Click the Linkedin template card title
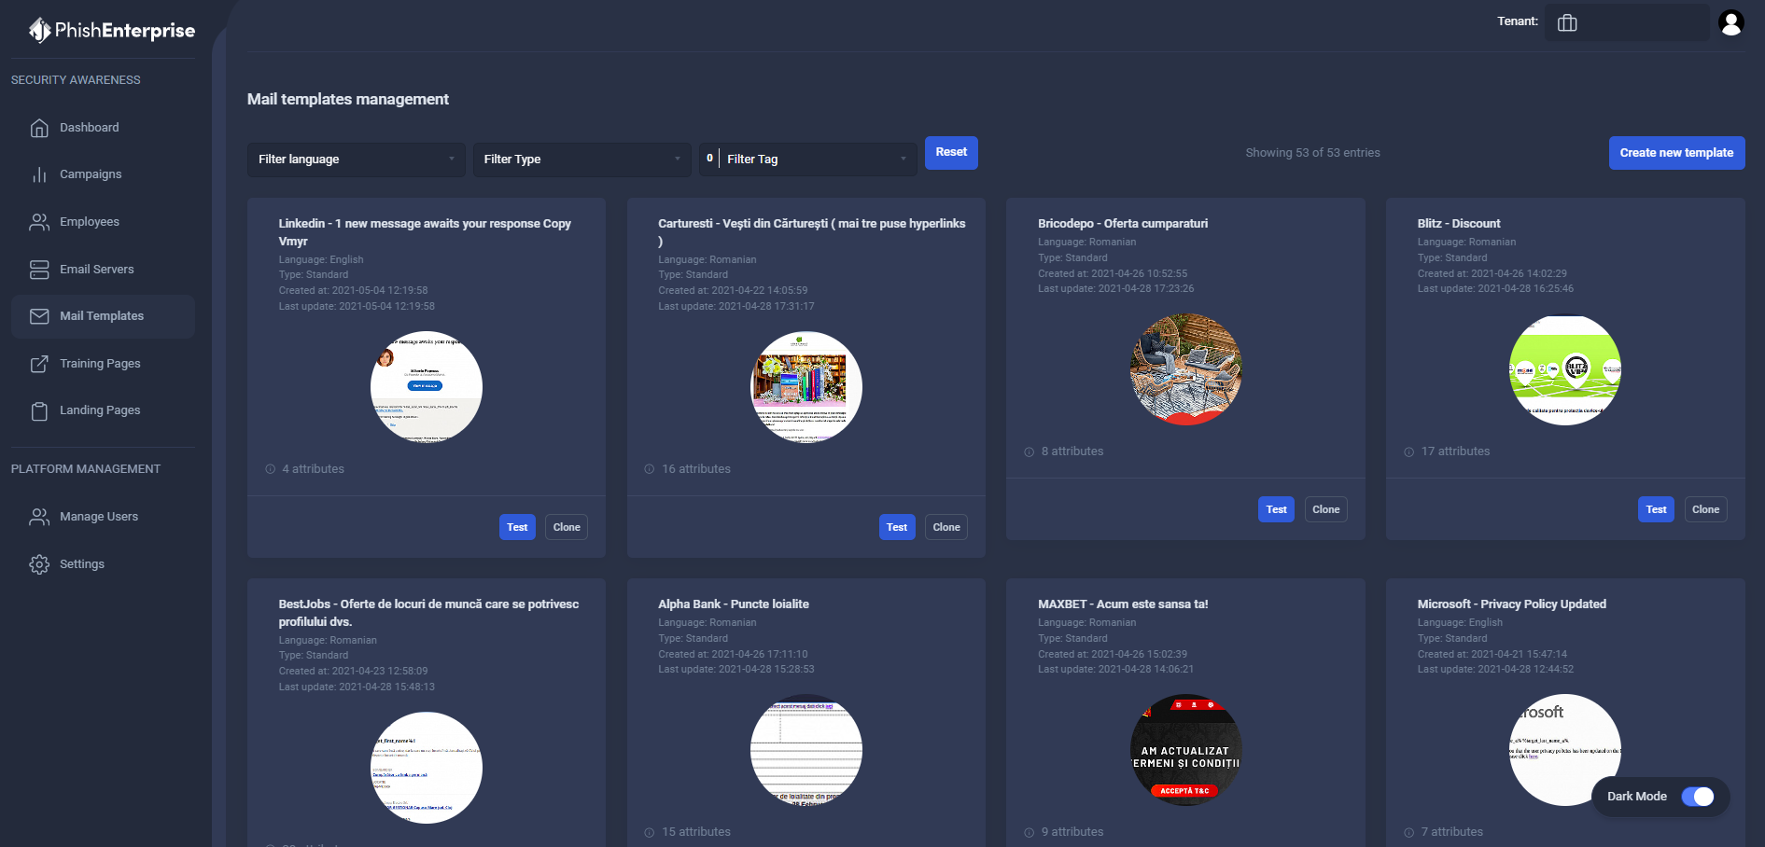The height and width of the screenshot is (847, 1765). pyautogui.click(x=425, y=232)
